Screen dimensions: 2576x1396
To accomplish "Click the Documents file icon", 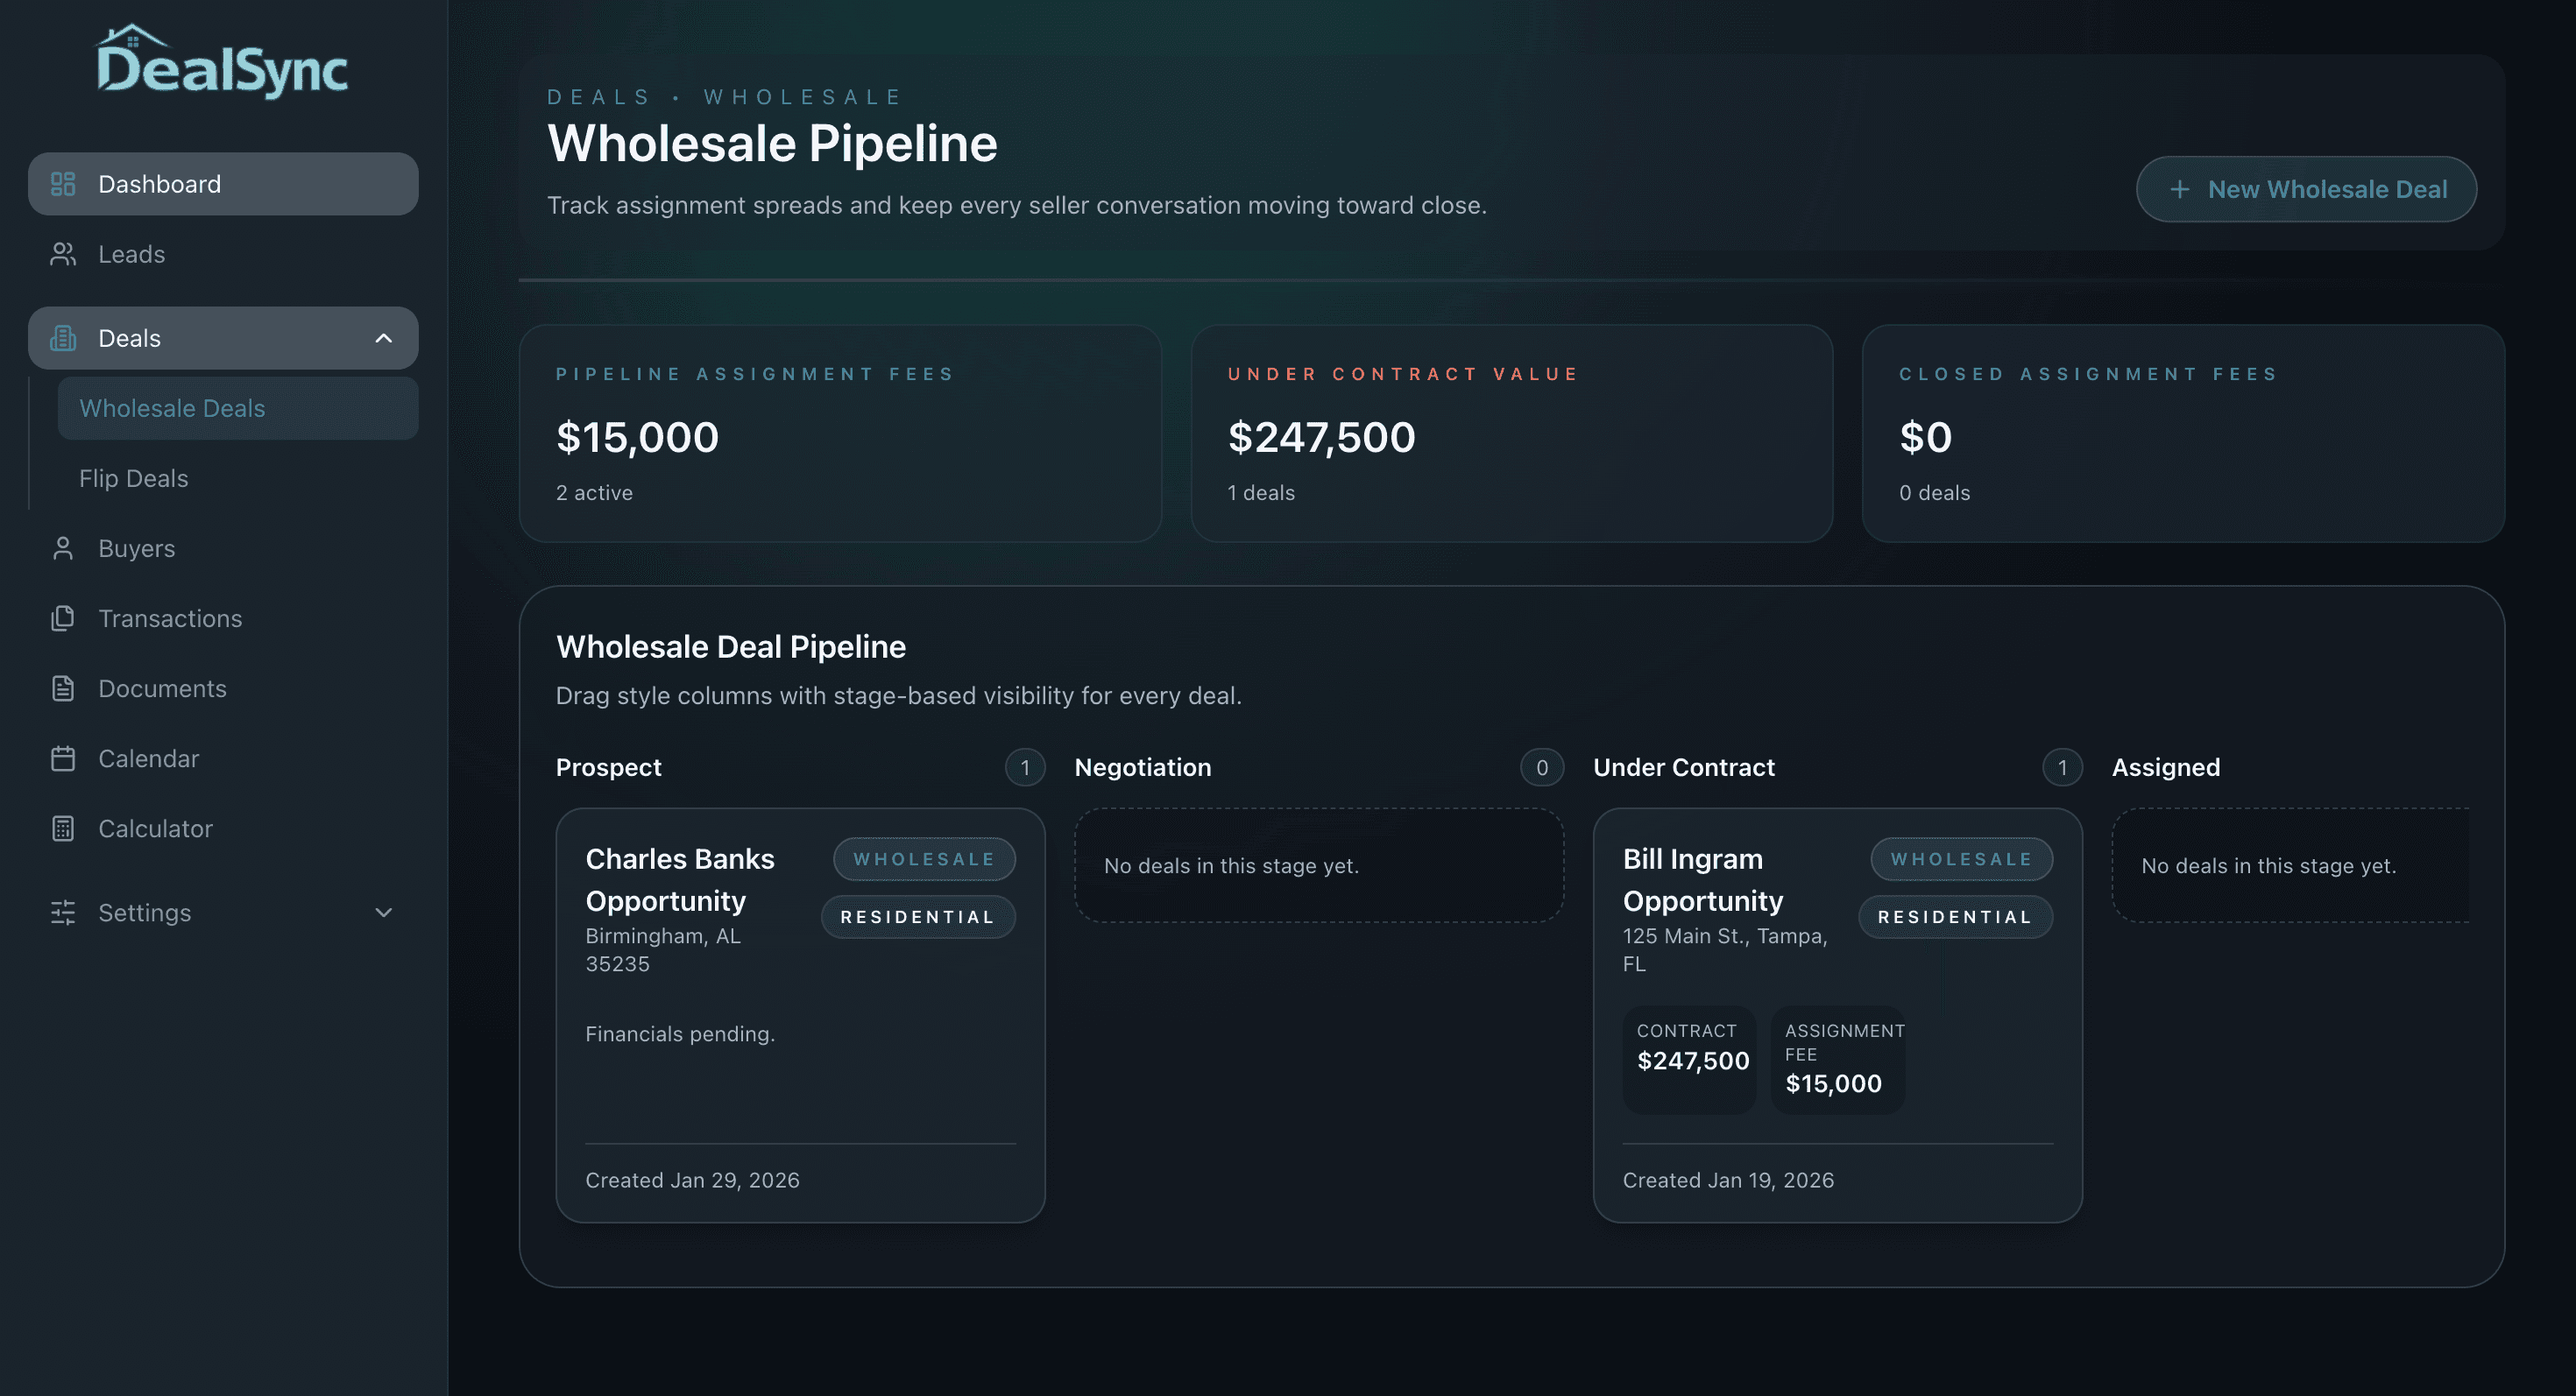I will 63,687.
